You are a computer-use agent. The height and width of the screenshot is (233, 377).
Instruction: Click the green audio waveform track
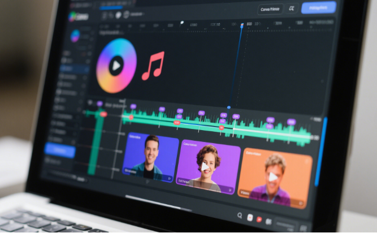pos(218,128)
